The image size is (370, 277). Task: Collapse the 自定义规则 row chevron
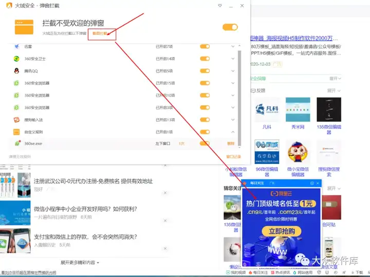(233, 132)
